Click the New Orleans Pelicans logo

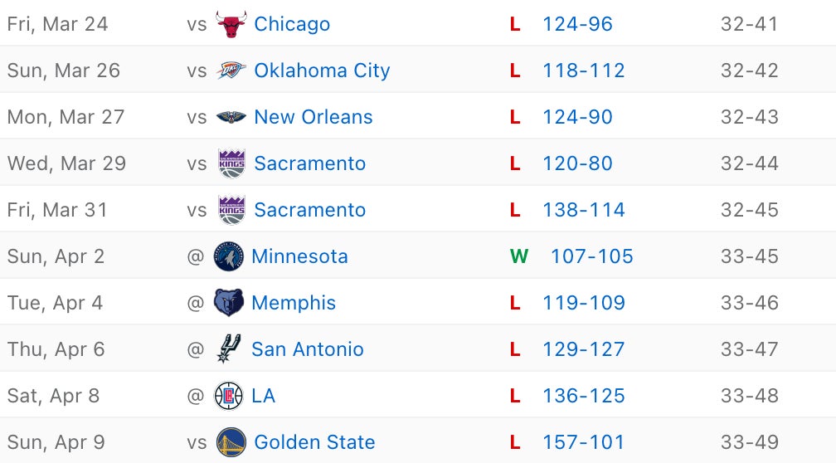231,117
